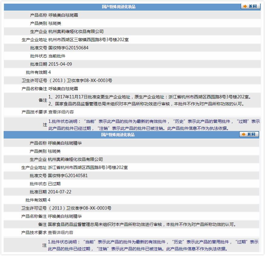Viewport: 265px width, 256px height.
Task: Click the 返回 button in the top record header
Action: [x=250, y=6]
